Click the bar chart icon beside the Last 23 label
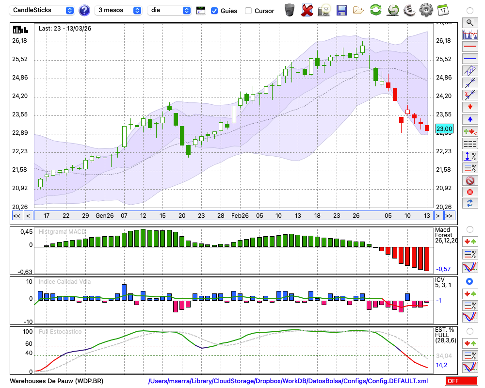485x388 pixels. point(20,30)
